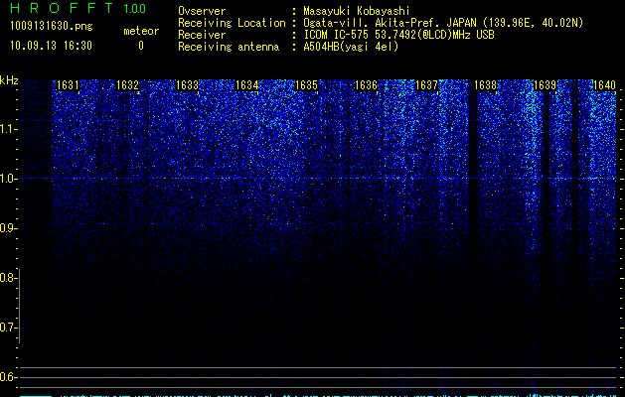Click the Receiving antenna label
The height and width of the screenshot is (397, 625).
click(x=229, y=47)
